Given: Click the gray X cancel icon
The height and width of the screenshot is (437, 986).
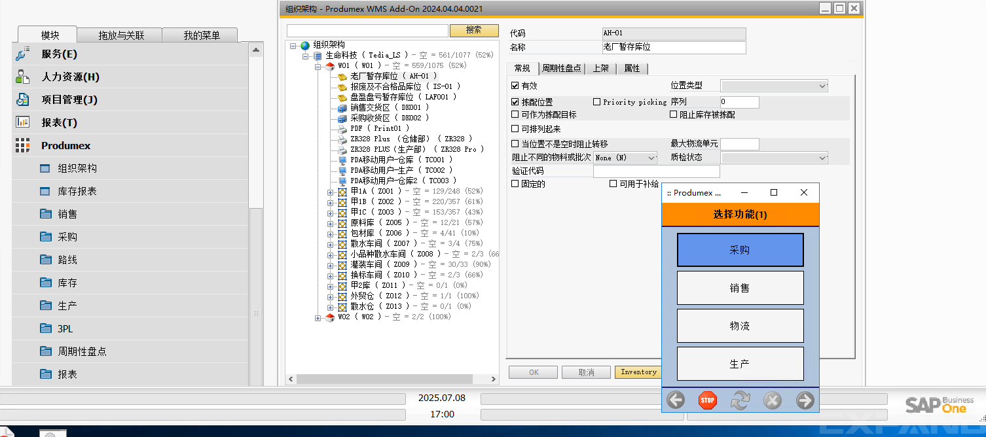Looking at the screenshot, I should click(773, 400).
